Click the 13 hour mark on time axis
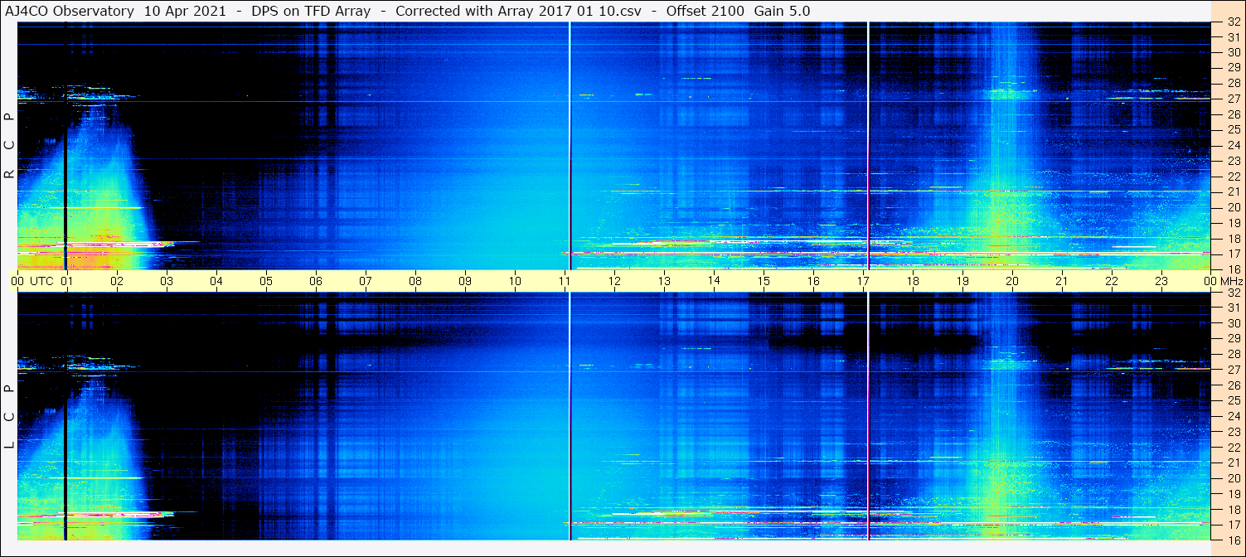 point(664,281)
